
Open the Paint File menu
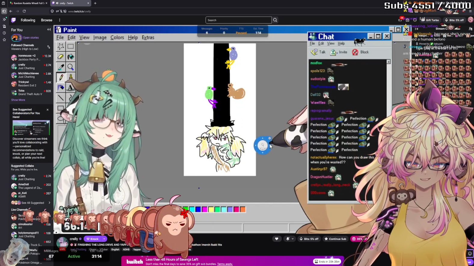click(60, 38)
